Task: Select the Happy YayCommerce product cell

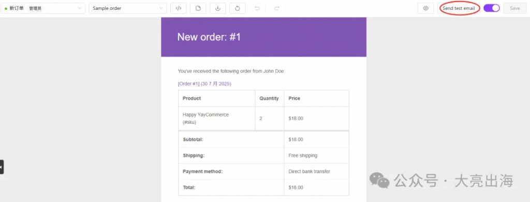Action: 217,119
